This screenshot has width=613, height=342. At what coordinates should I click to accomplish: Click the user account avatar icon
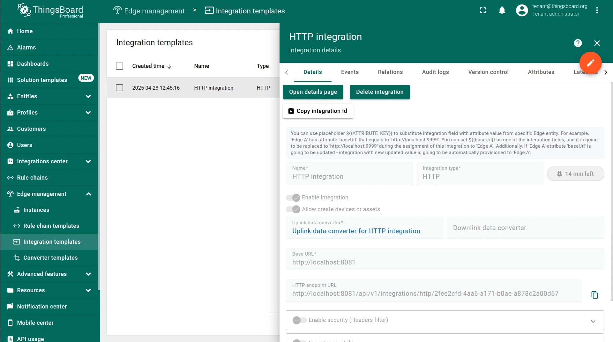pyautogui.click(x=522, y=11)
